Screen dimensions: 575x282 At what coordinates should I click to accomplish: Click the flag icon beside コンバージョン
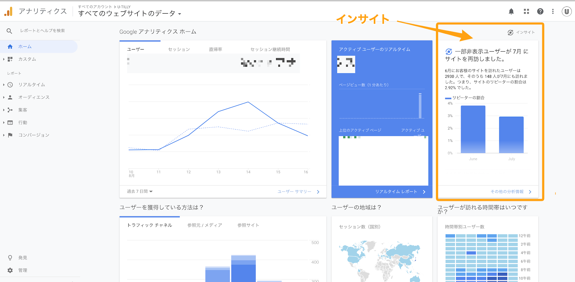10,135
